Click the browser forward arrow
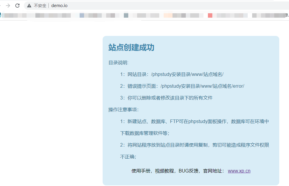Screen dimensions: 289x186 (x=8, y=6)
